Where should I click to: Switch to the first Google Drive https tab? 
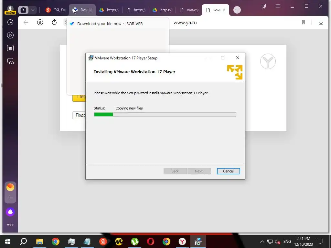pyautogui.click(x=109, y=10)
